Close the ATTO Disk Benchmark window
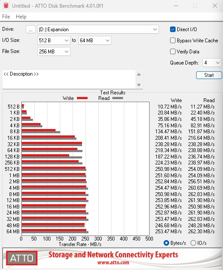Image resolution: width=223 pixels, height=270 pixels. 215,6
